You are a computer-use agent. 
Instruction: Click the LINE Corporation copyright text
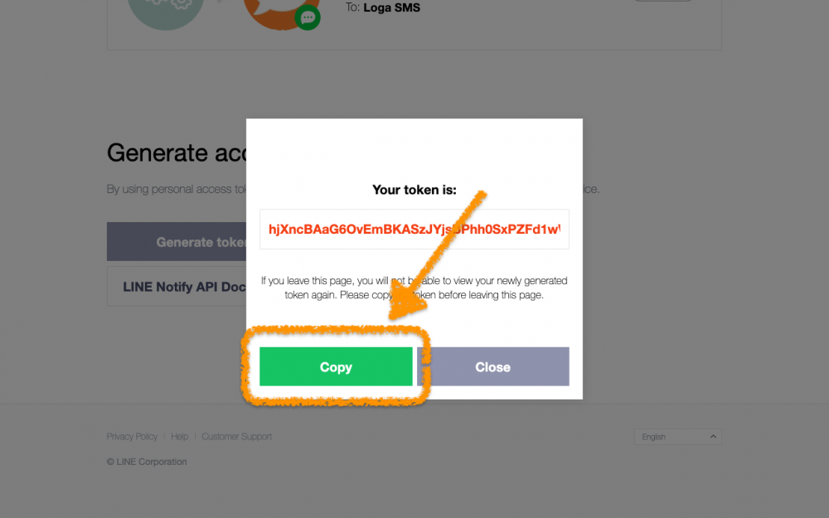[147, 462]
